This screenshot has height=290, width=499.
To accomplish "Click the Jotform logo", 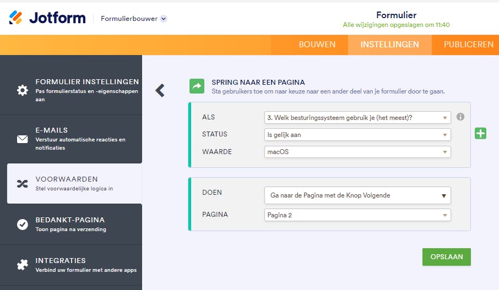I will 47,18.
